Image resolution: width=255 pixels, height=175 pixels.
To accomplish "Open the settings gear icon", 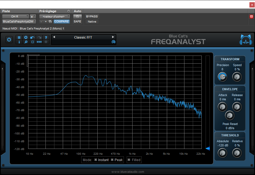I will (26, 38).
